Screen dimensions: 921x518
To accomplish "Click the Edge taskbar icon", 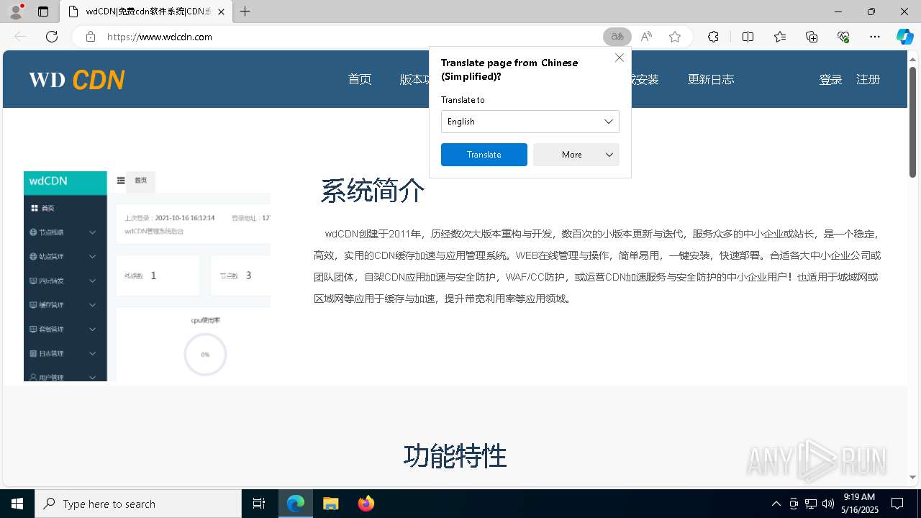I will click(296, 504).
